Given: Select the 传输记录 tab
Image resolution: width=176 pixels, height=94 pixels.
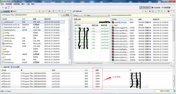Looking at the screenshot, I should click(5, 67).
